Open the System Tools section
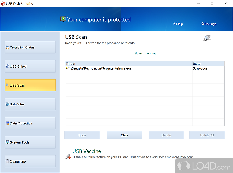 30,142
